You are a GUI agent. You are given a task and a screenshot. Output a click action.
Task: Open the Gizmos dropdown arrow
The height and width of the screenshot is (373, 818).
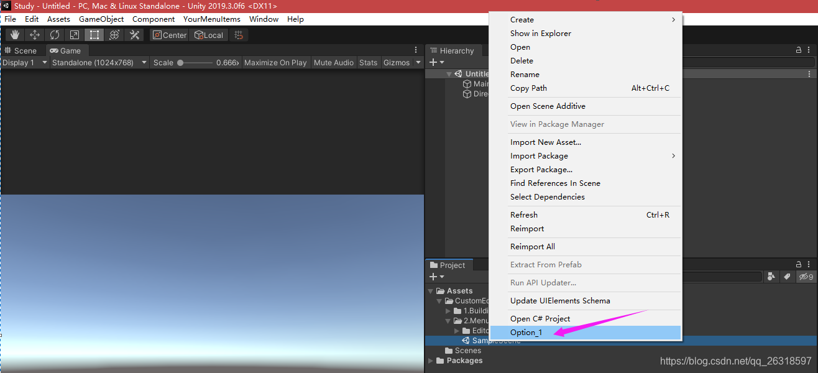coord(418,62)
